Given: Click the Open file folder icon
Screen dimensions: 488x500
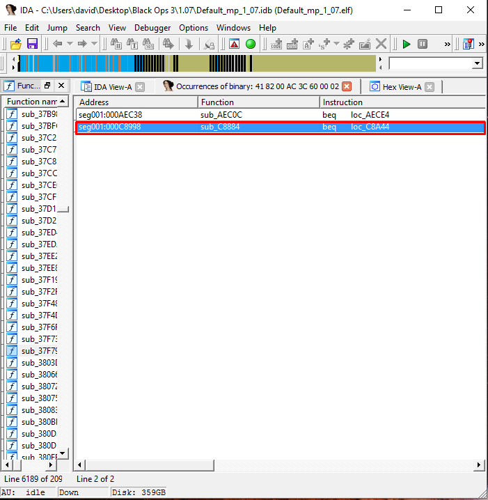Looking at the screenshot, I should point(15,44).
